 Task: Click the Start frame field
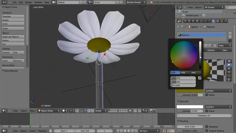(64, 131)
